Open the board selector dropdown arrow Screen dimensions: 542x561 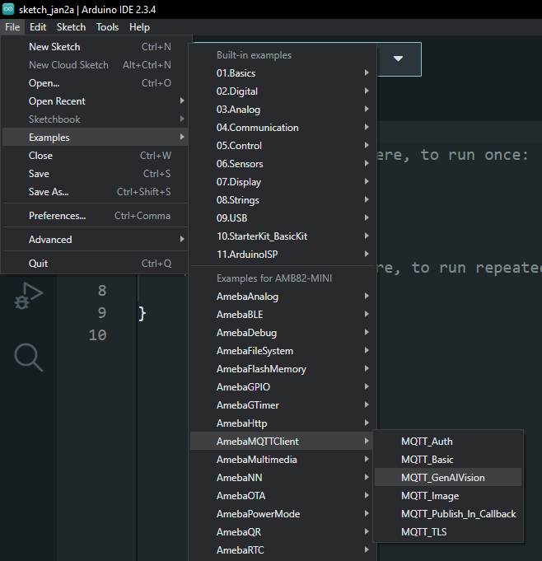point(399,59)
